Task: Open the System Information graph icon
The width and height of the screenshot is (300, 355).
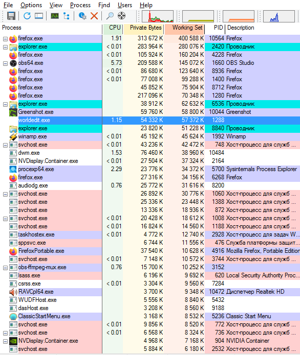Action: pos(55,16)
